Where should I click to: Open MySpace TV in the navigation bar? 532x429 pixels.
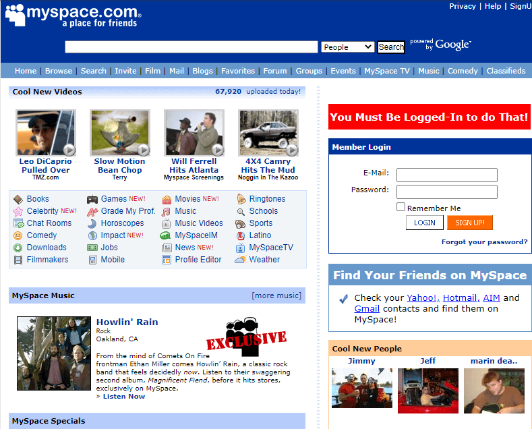coord(387,71)
